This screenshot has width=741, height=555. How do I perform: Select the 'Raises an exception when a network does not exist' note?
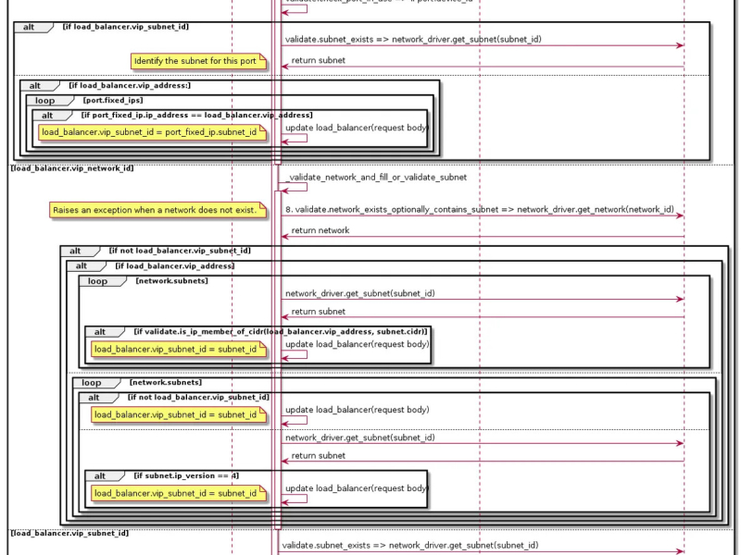pyautogui.click(x=157, y=210)
